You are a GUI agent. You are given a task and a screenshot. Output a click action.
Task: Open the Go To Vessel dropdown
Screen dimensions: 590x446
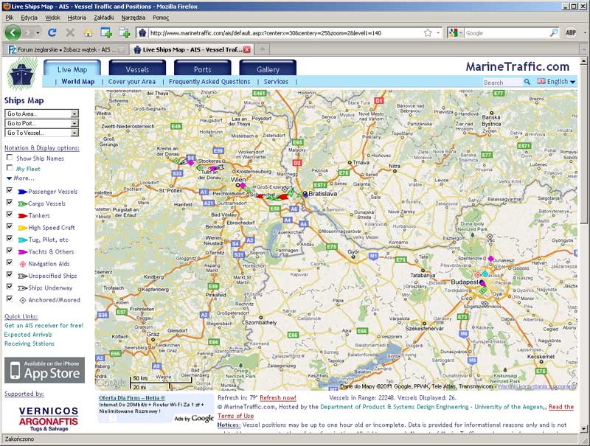[x=41, y=133]
